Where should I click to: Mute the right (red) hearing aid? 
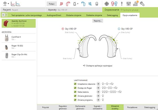pos(61,4)
